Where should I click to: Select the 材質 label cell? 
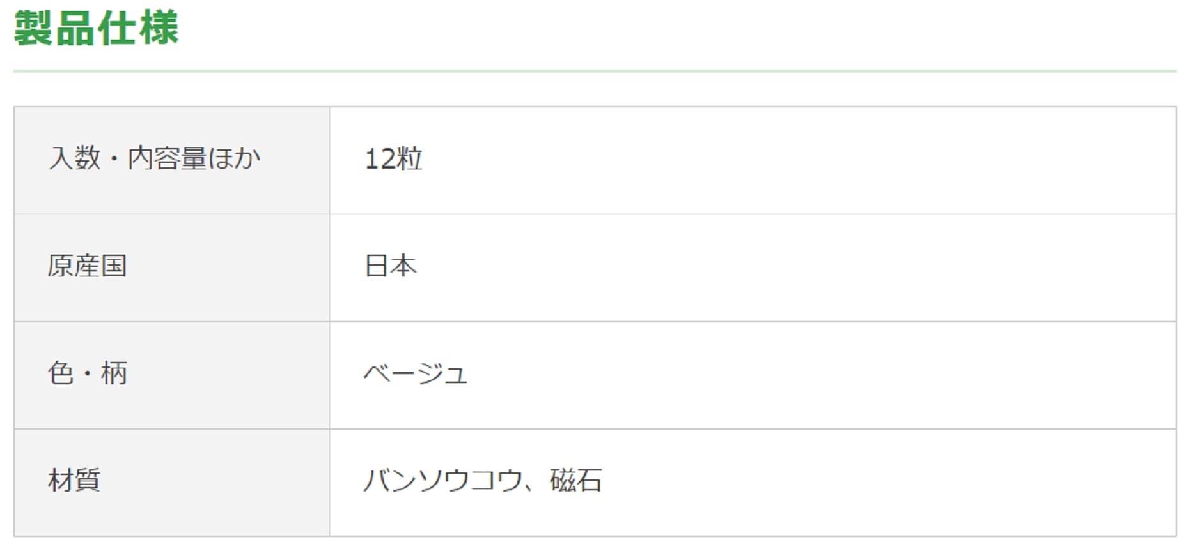[171, 481]
